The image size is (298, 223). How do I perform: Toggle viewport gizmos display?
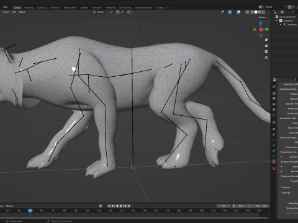(230, 12)
